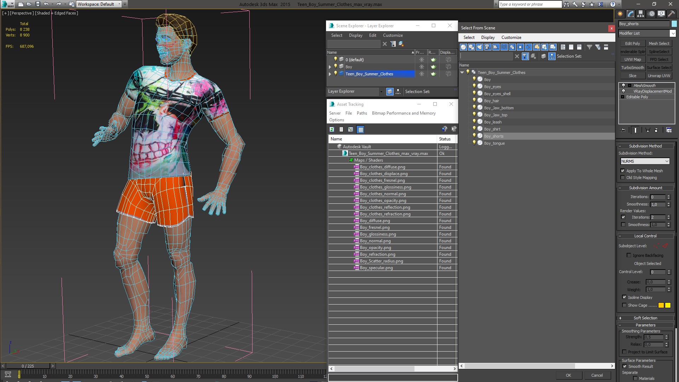Toggle Boy_hair visibility lightbulb
The width and height of the screenshot is (679, 382).
click(474, 100)
